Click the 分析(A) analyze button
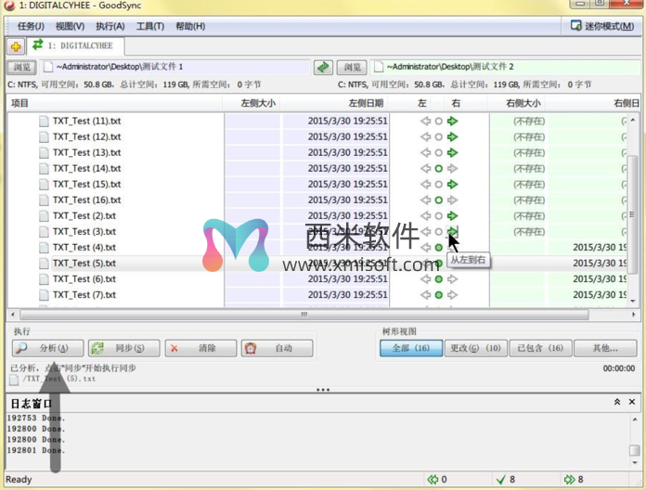Image resolution: width=646 pixels, height=490 pixels. pyautogui.click(x=47, y=348)
